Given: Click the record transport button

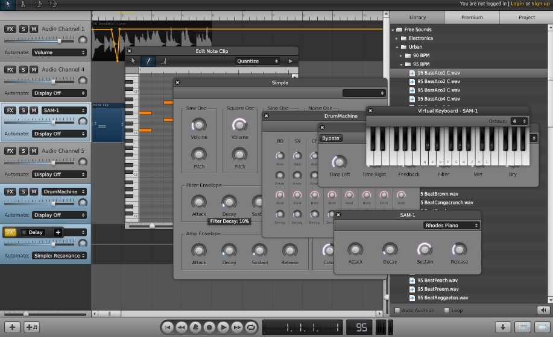Looking at the screenshot, I should 209,327.
